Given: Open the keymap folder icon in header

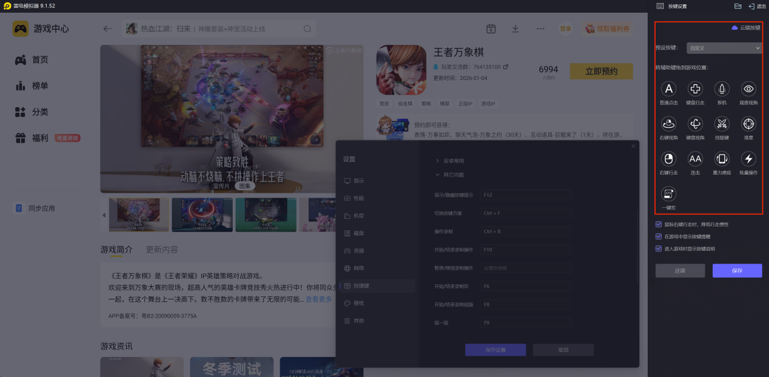Looking at the screenshot, I should pyautogui.click(x=738, y=6).
